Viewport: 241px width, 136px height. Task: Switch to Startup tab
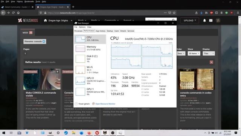pyautogui.click(x=110, y=31)
